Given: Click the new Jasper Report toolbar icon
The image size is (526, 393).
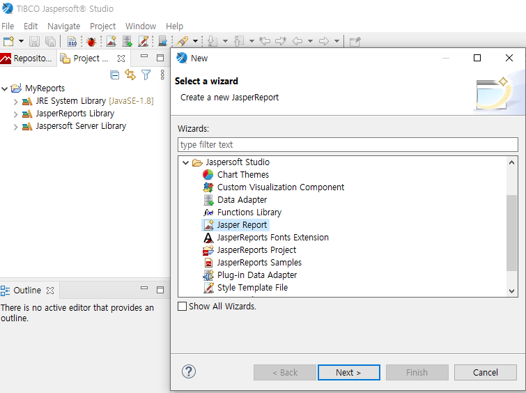Looking at the screenshot, I should (x=111, y=41).
